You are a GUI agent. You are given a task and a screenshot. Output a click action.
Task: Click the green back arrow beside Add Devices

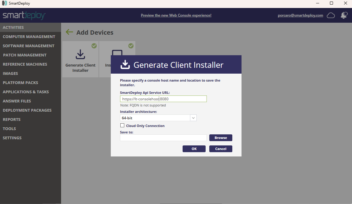tap(69, 32)
